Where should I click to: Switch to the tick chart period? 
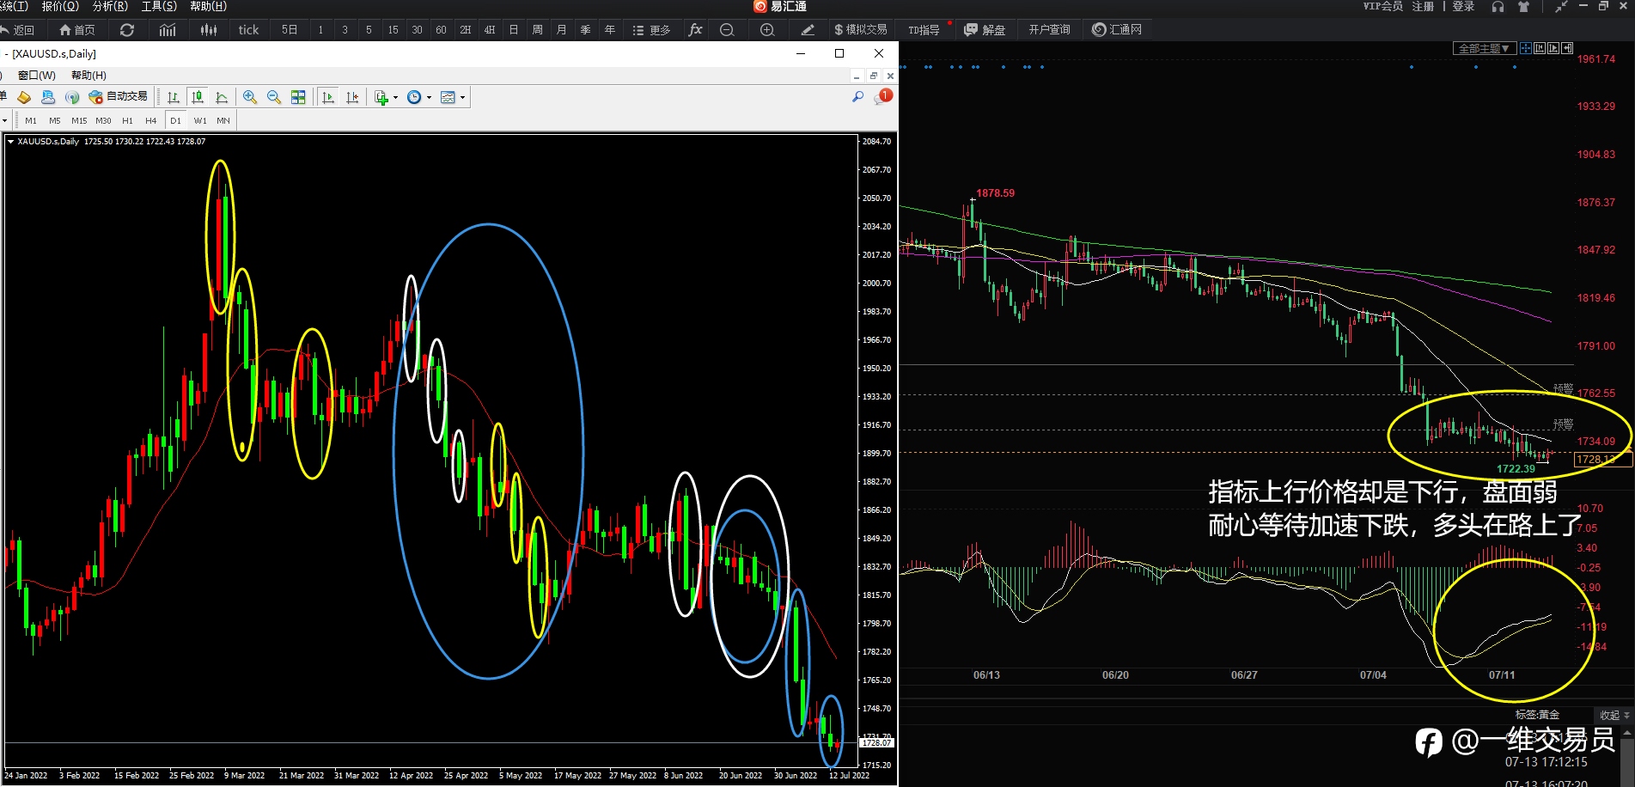[248, 30]
